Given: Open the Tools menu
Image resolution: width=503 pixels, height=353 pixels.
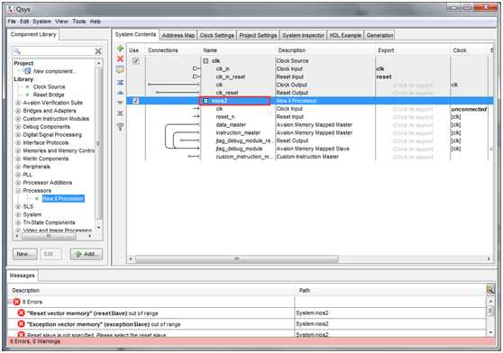Looking at the screenshot, I should coord(79,22).
